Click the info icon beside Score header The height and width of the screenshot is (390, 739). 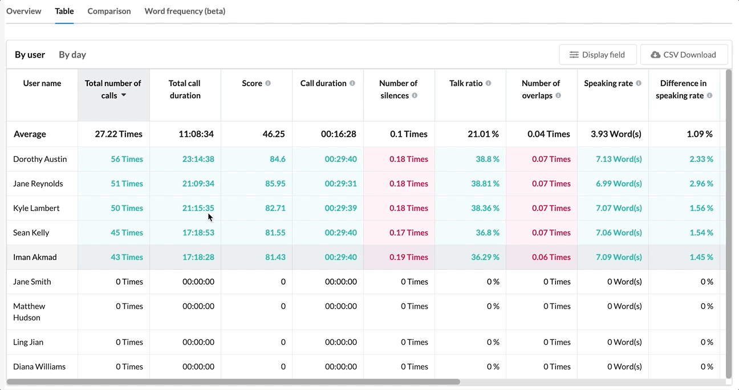pyautogui.click(x=269, y=83)
